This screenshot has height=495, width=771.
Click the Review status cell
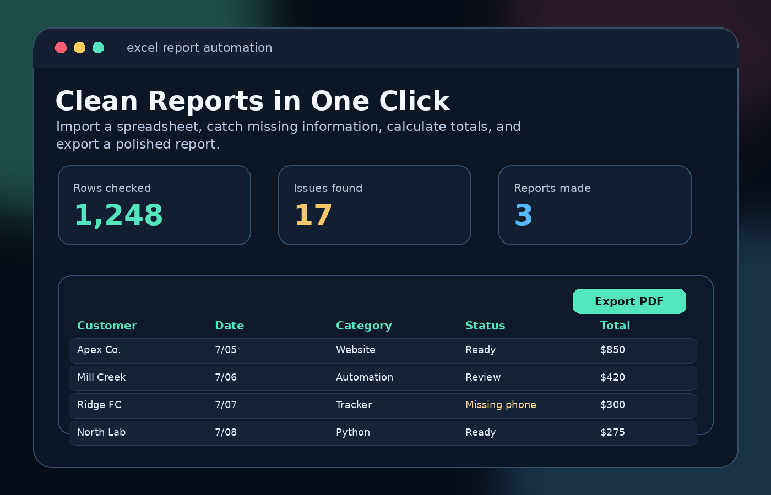(483, 377)
